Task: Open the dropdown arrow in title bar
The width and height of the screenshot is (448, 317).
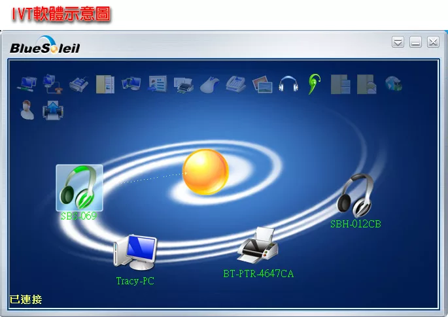Action: coord(398,42)
